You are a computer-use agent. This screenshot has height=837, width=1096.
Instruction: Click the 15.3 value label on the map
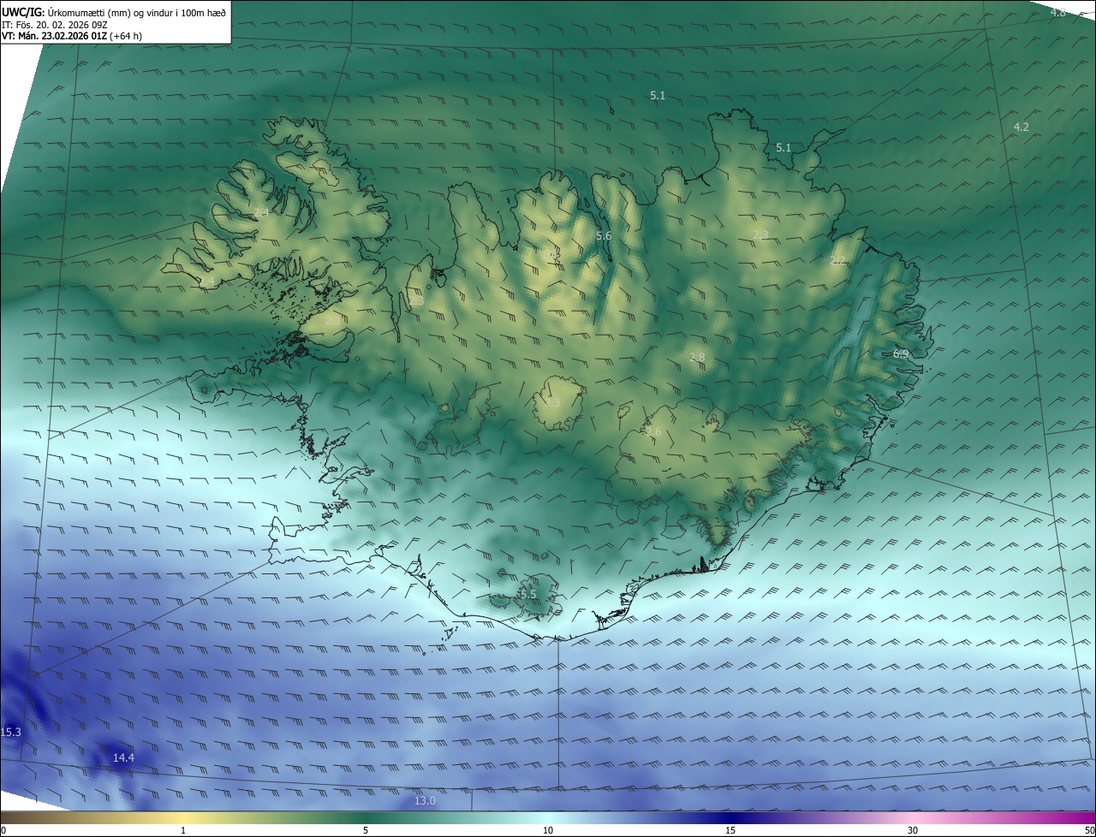[x=10, y=732]
